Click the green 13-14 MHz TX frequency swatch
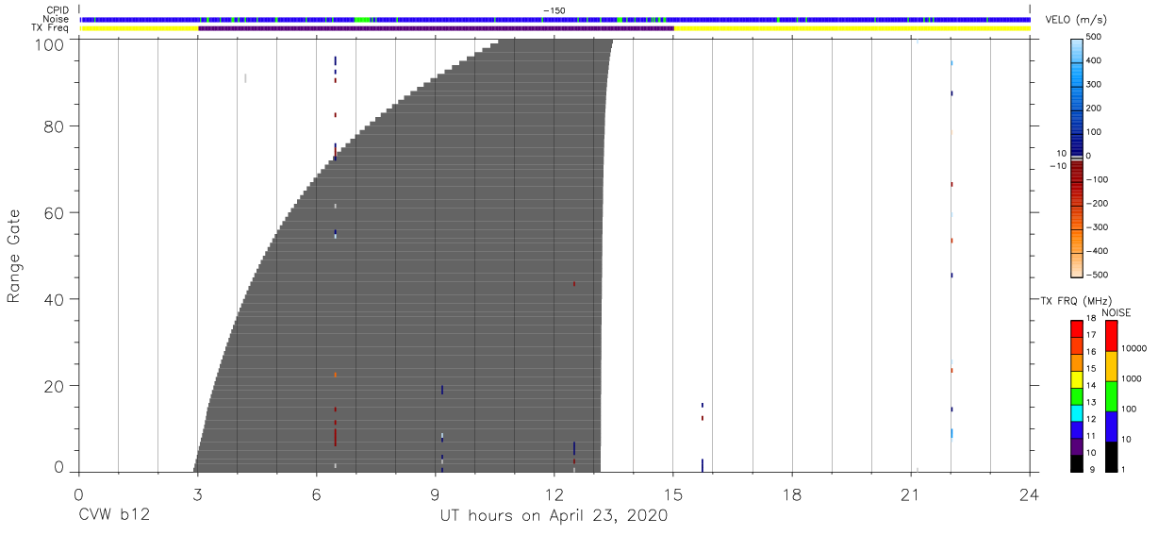This screenshot has height=535, width=1158. [x=1077, y=395]
